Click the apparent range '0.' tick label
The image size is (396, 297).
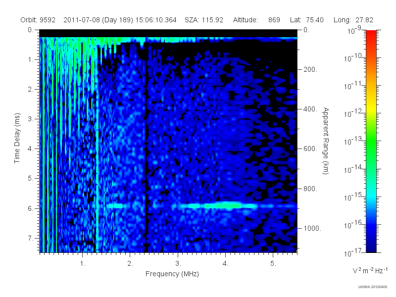pos(306,30)
